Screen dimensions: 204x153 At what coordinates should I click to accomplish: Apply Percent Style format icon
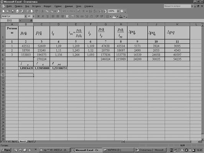[x=78, y=16]
